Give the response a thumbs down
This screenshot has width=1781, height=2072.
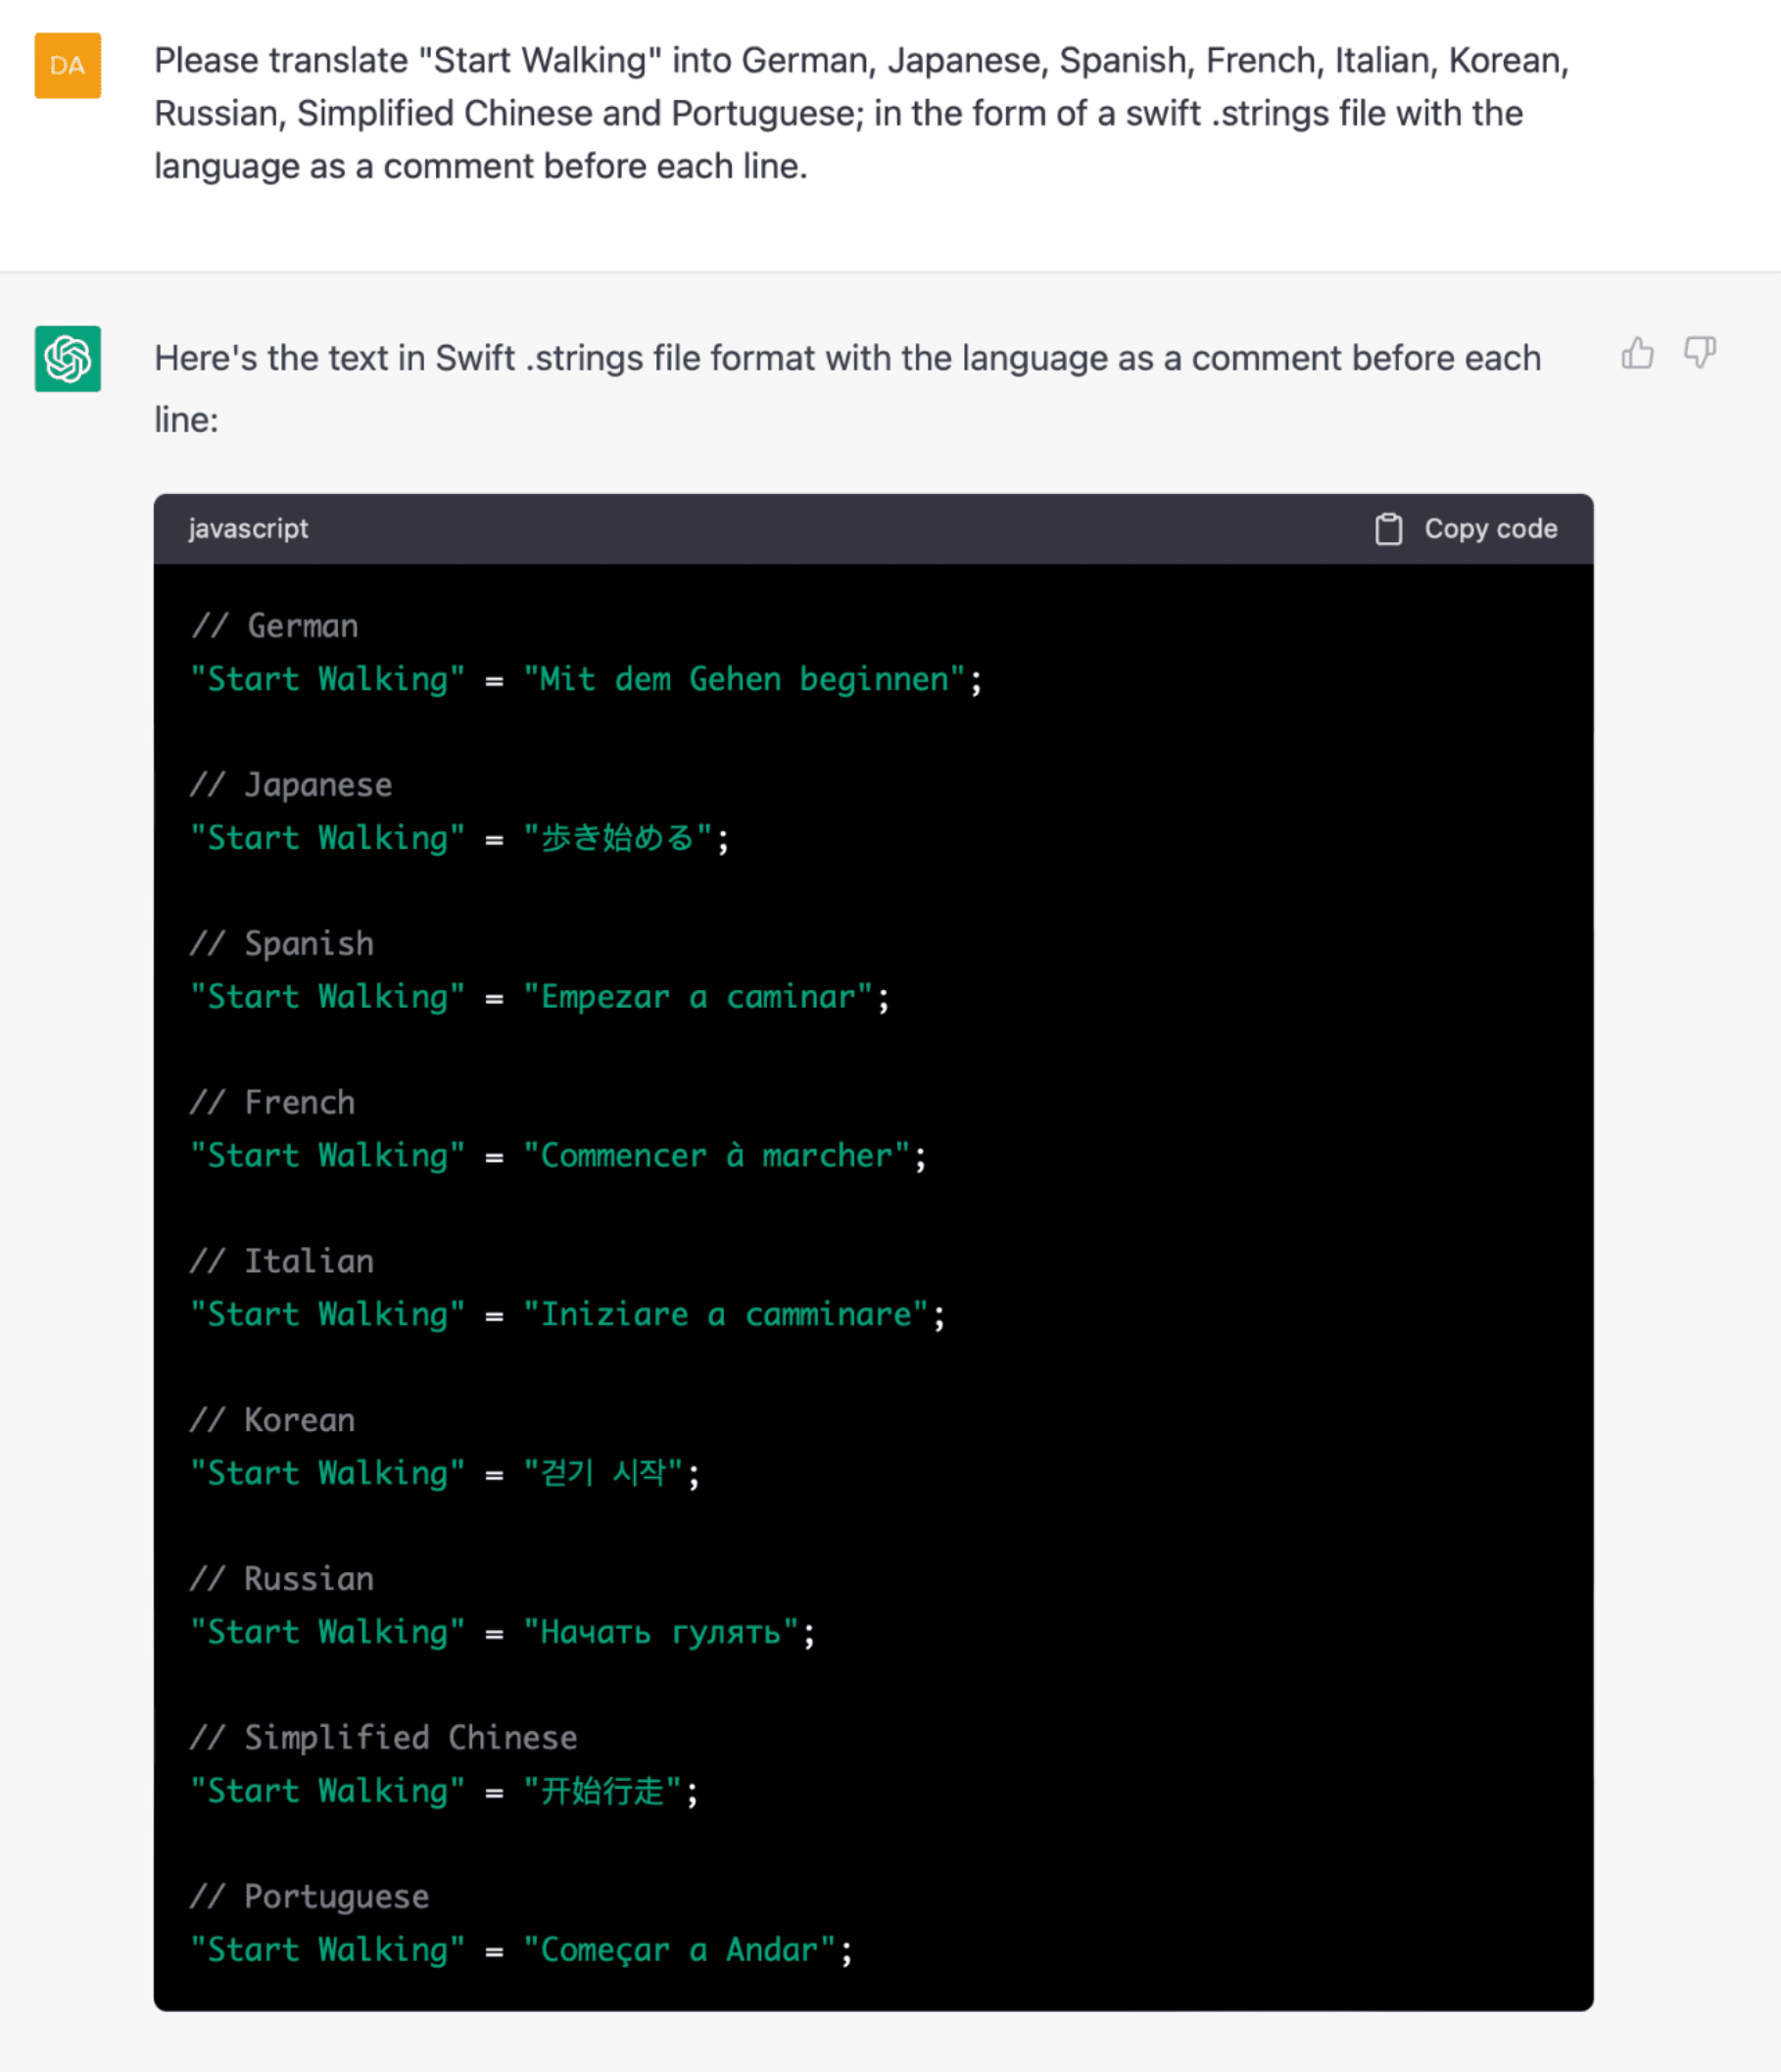(1698, 354)
